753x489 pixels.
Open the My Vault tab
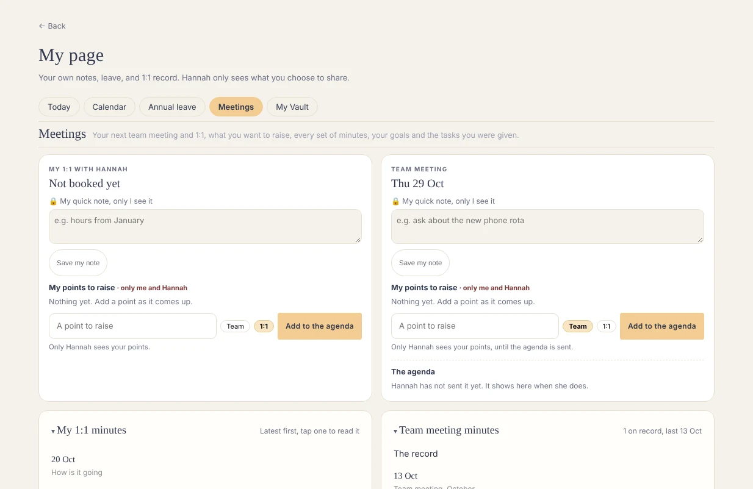tap(292, 107)
